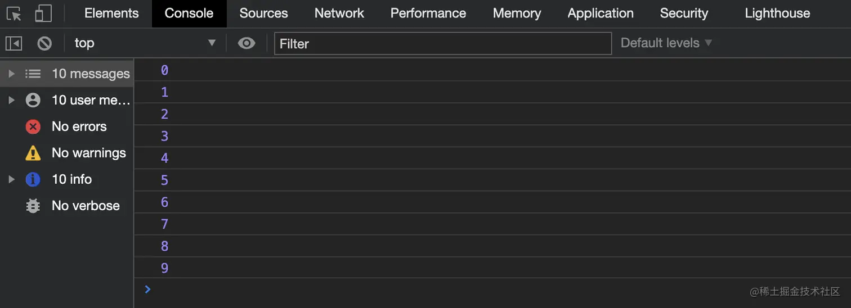Select the No warnings sidebar entry

click(88, 153)
